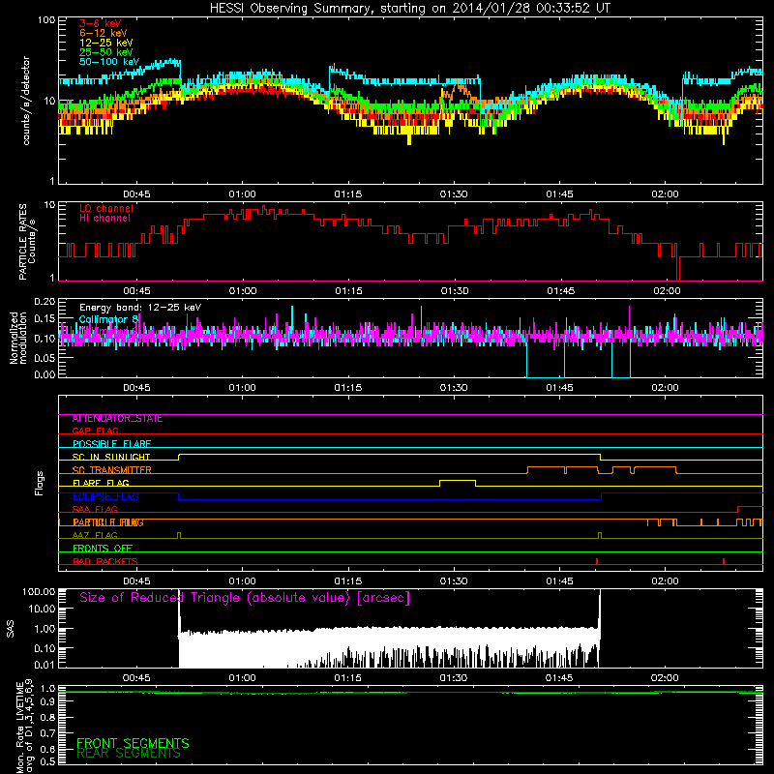Screen dimensions: 774x774
Task: Click the Size of Reduced Triangle caption
Action: 245,598
